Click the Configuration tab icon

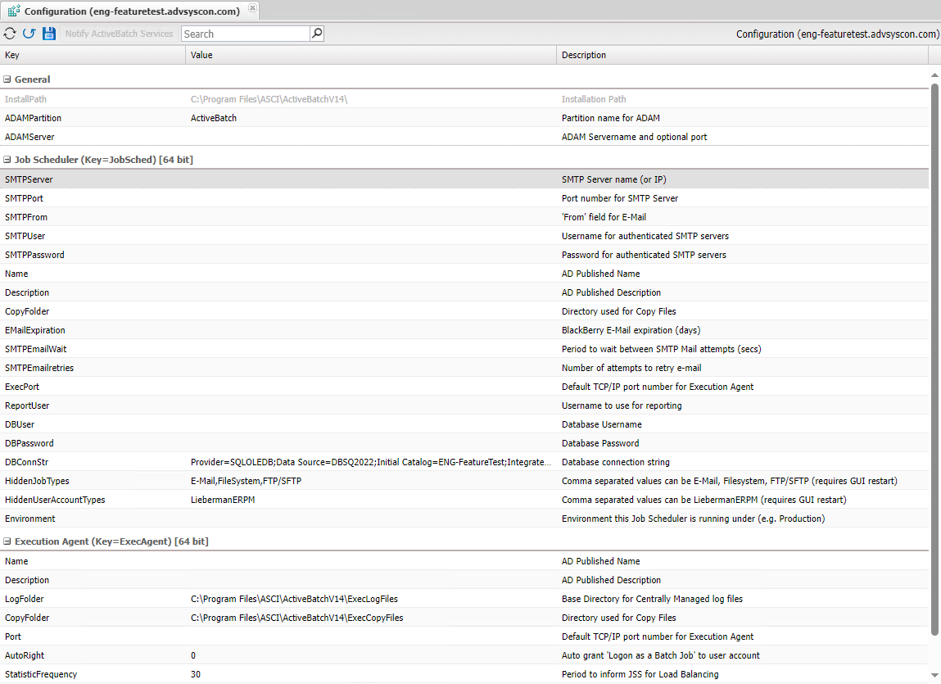14,11
